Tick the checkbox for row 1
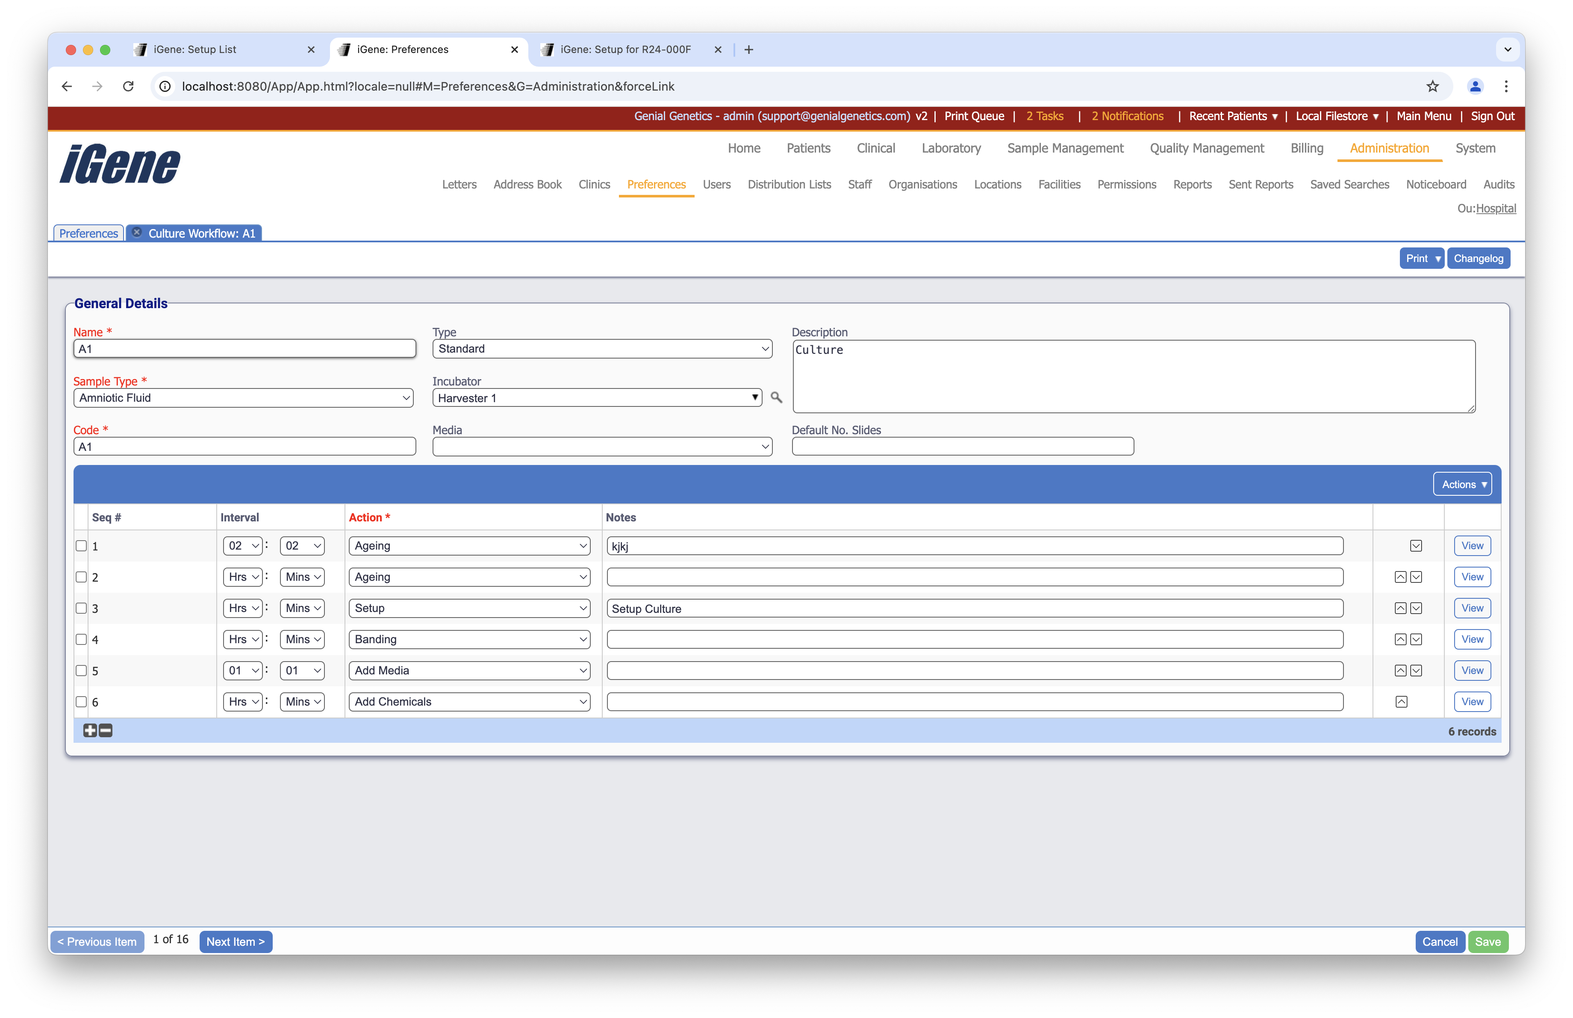 click(81, 546)
